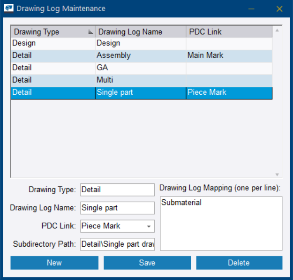Open the PDC Link dropdown
This screenshot has height=280, width=293.
click(149, 226)
